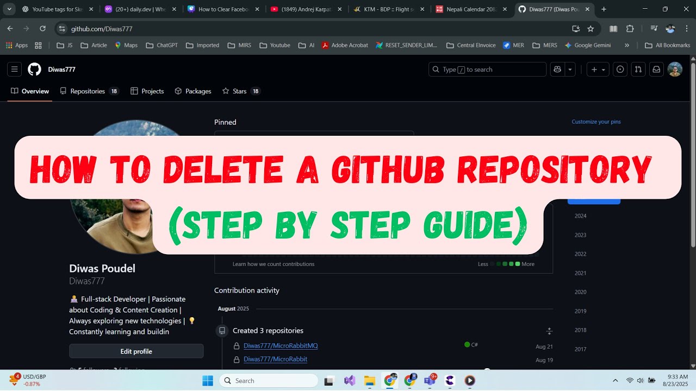Open the Copilot chat icon
Screen dimensions: 696x391
pos(557,69)
